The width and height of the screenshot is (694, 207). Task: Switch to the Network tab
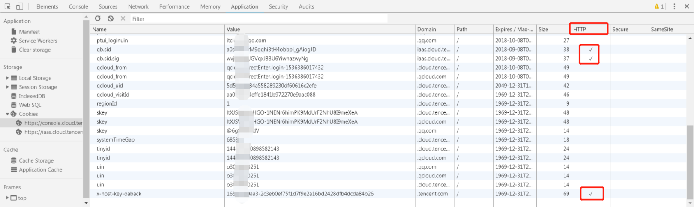tap(138, 6)
